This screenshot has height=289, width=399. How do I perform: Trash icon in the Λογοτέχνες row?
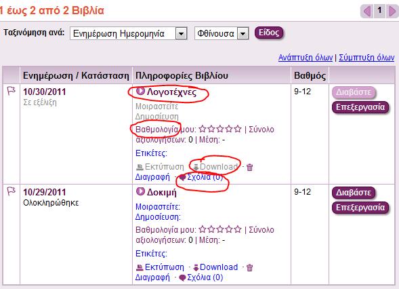tap(250, 167)
